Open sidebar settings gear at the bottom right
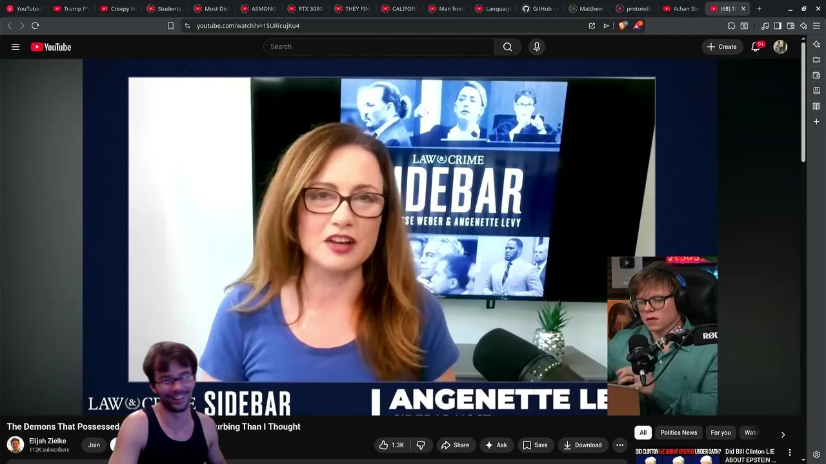This screenshot has width=826, height=464. point(816,454)
